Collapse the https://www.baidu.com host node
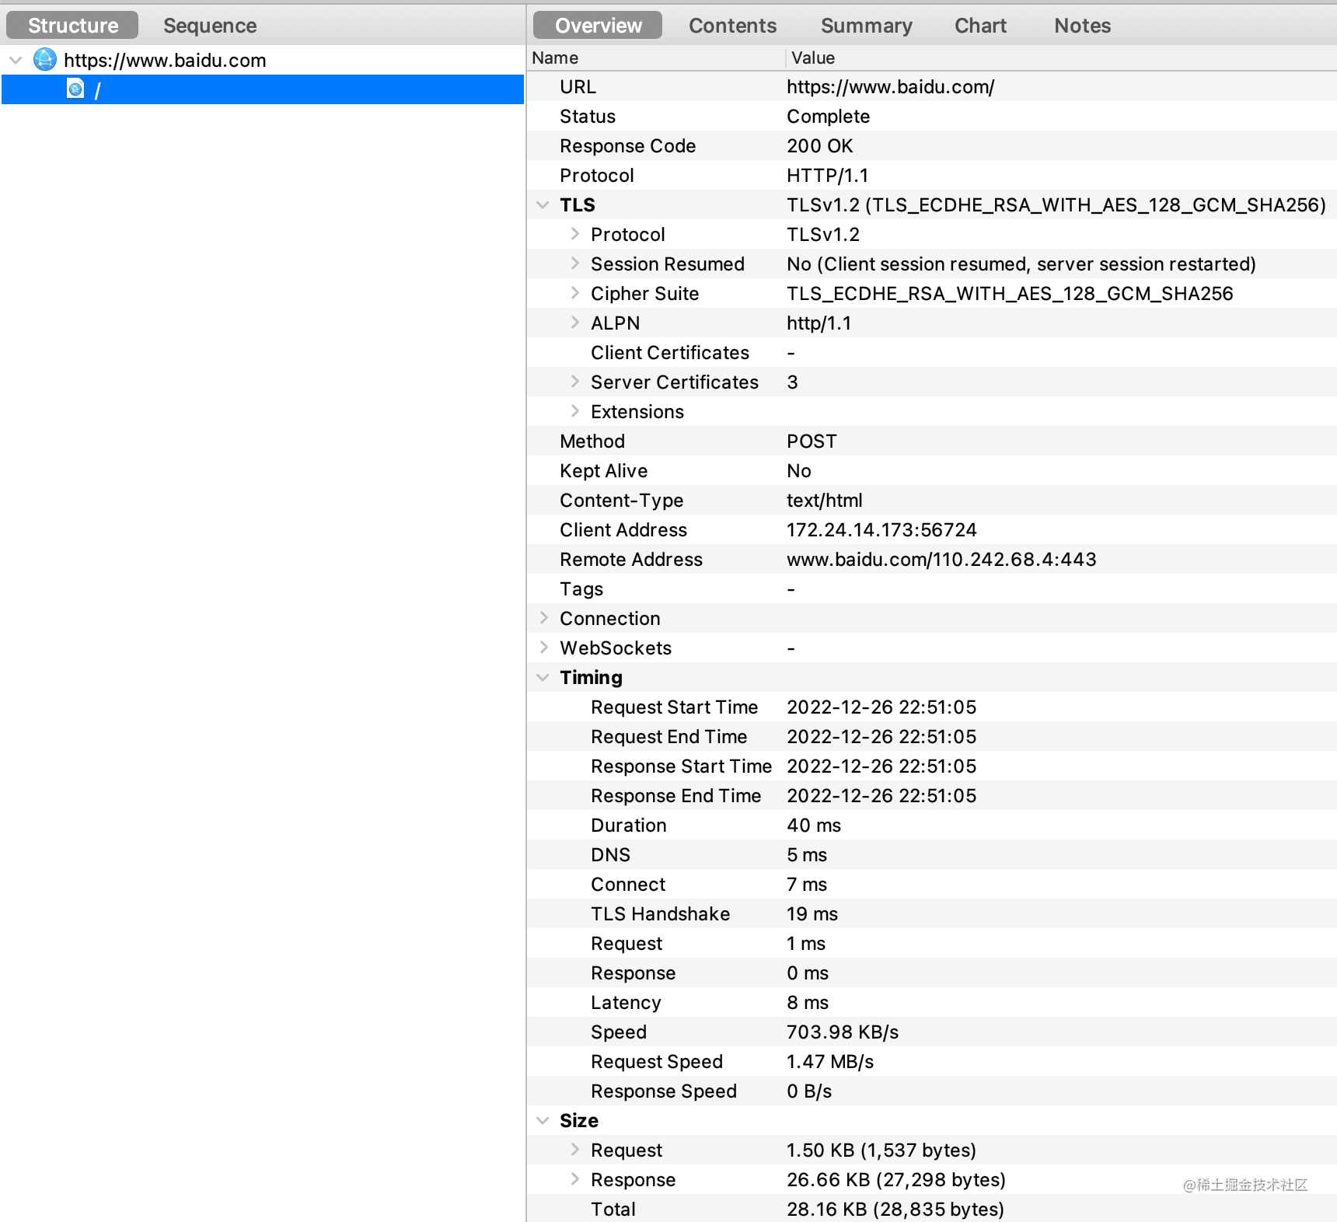Viewport: 1337px width, 1222px height. click(x=16, y=60)
